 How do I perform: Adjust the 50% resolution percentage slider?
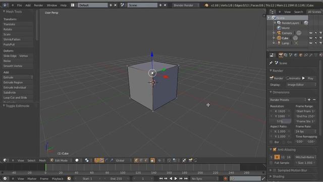[280, 121]
